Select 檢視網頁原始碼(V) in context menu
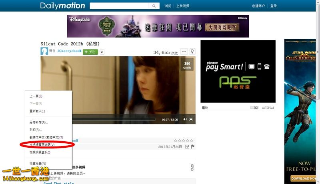This screenshot has height=184, width=320. 42,144
